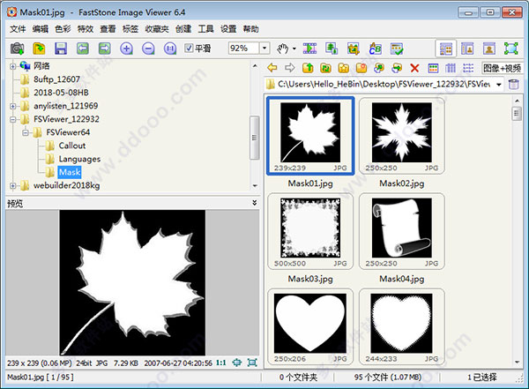Click the thumbnail pane vertical scrollbar handle
This screenshot has height=389, width=529.
pos(517,113)
